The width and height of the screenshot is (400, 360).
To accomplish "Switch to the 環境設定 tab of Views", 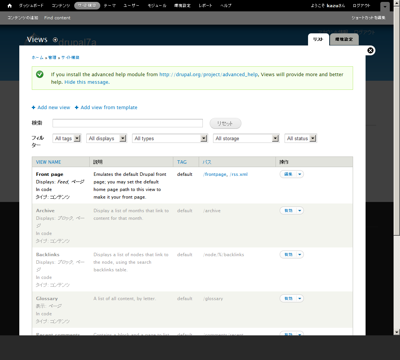I will pyautogui.click(x=344, y=39).
